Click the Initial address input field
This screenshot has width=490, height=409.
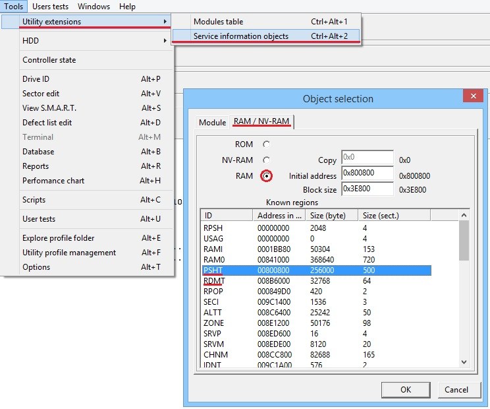tap(367, 173)
